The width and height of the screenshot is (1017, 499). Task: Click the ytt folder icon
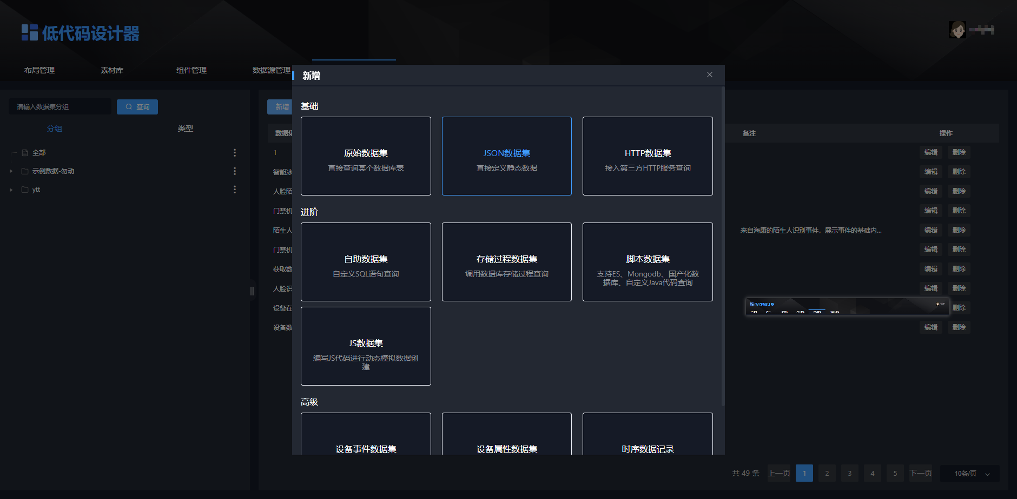25,190
